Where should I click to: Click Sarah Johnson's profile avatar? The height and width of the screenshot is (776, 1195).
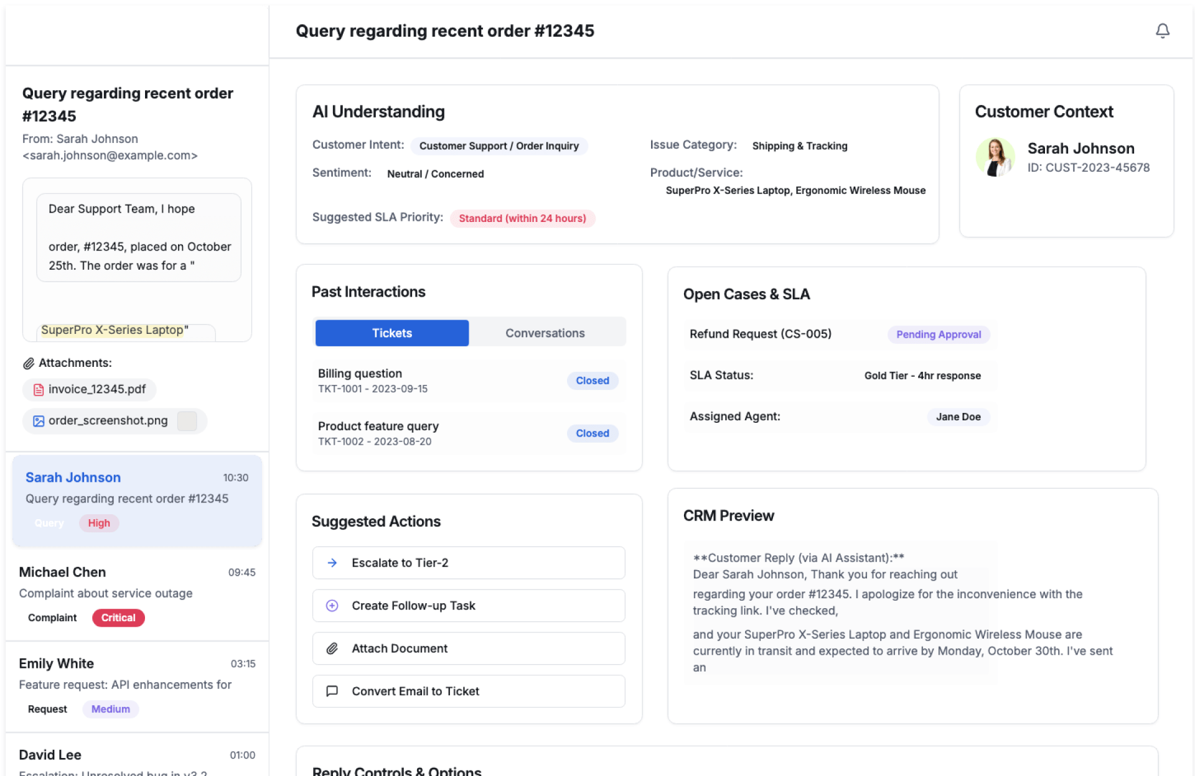[x=995, y=157]
